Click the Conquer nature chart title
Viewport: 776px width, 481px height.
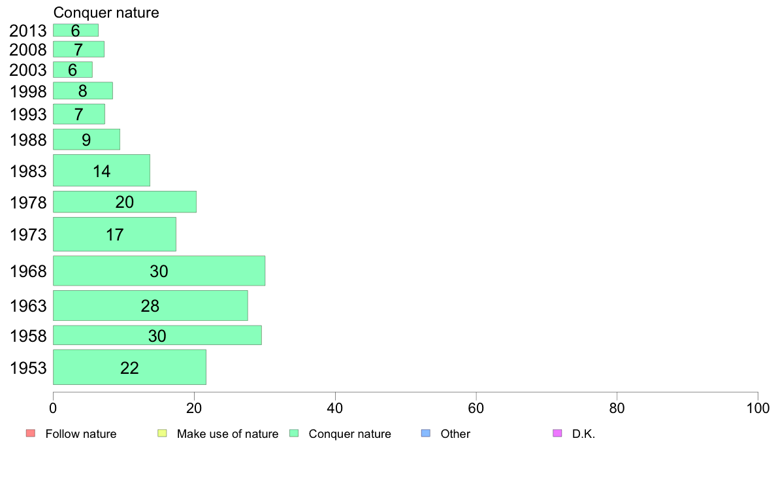106,12
